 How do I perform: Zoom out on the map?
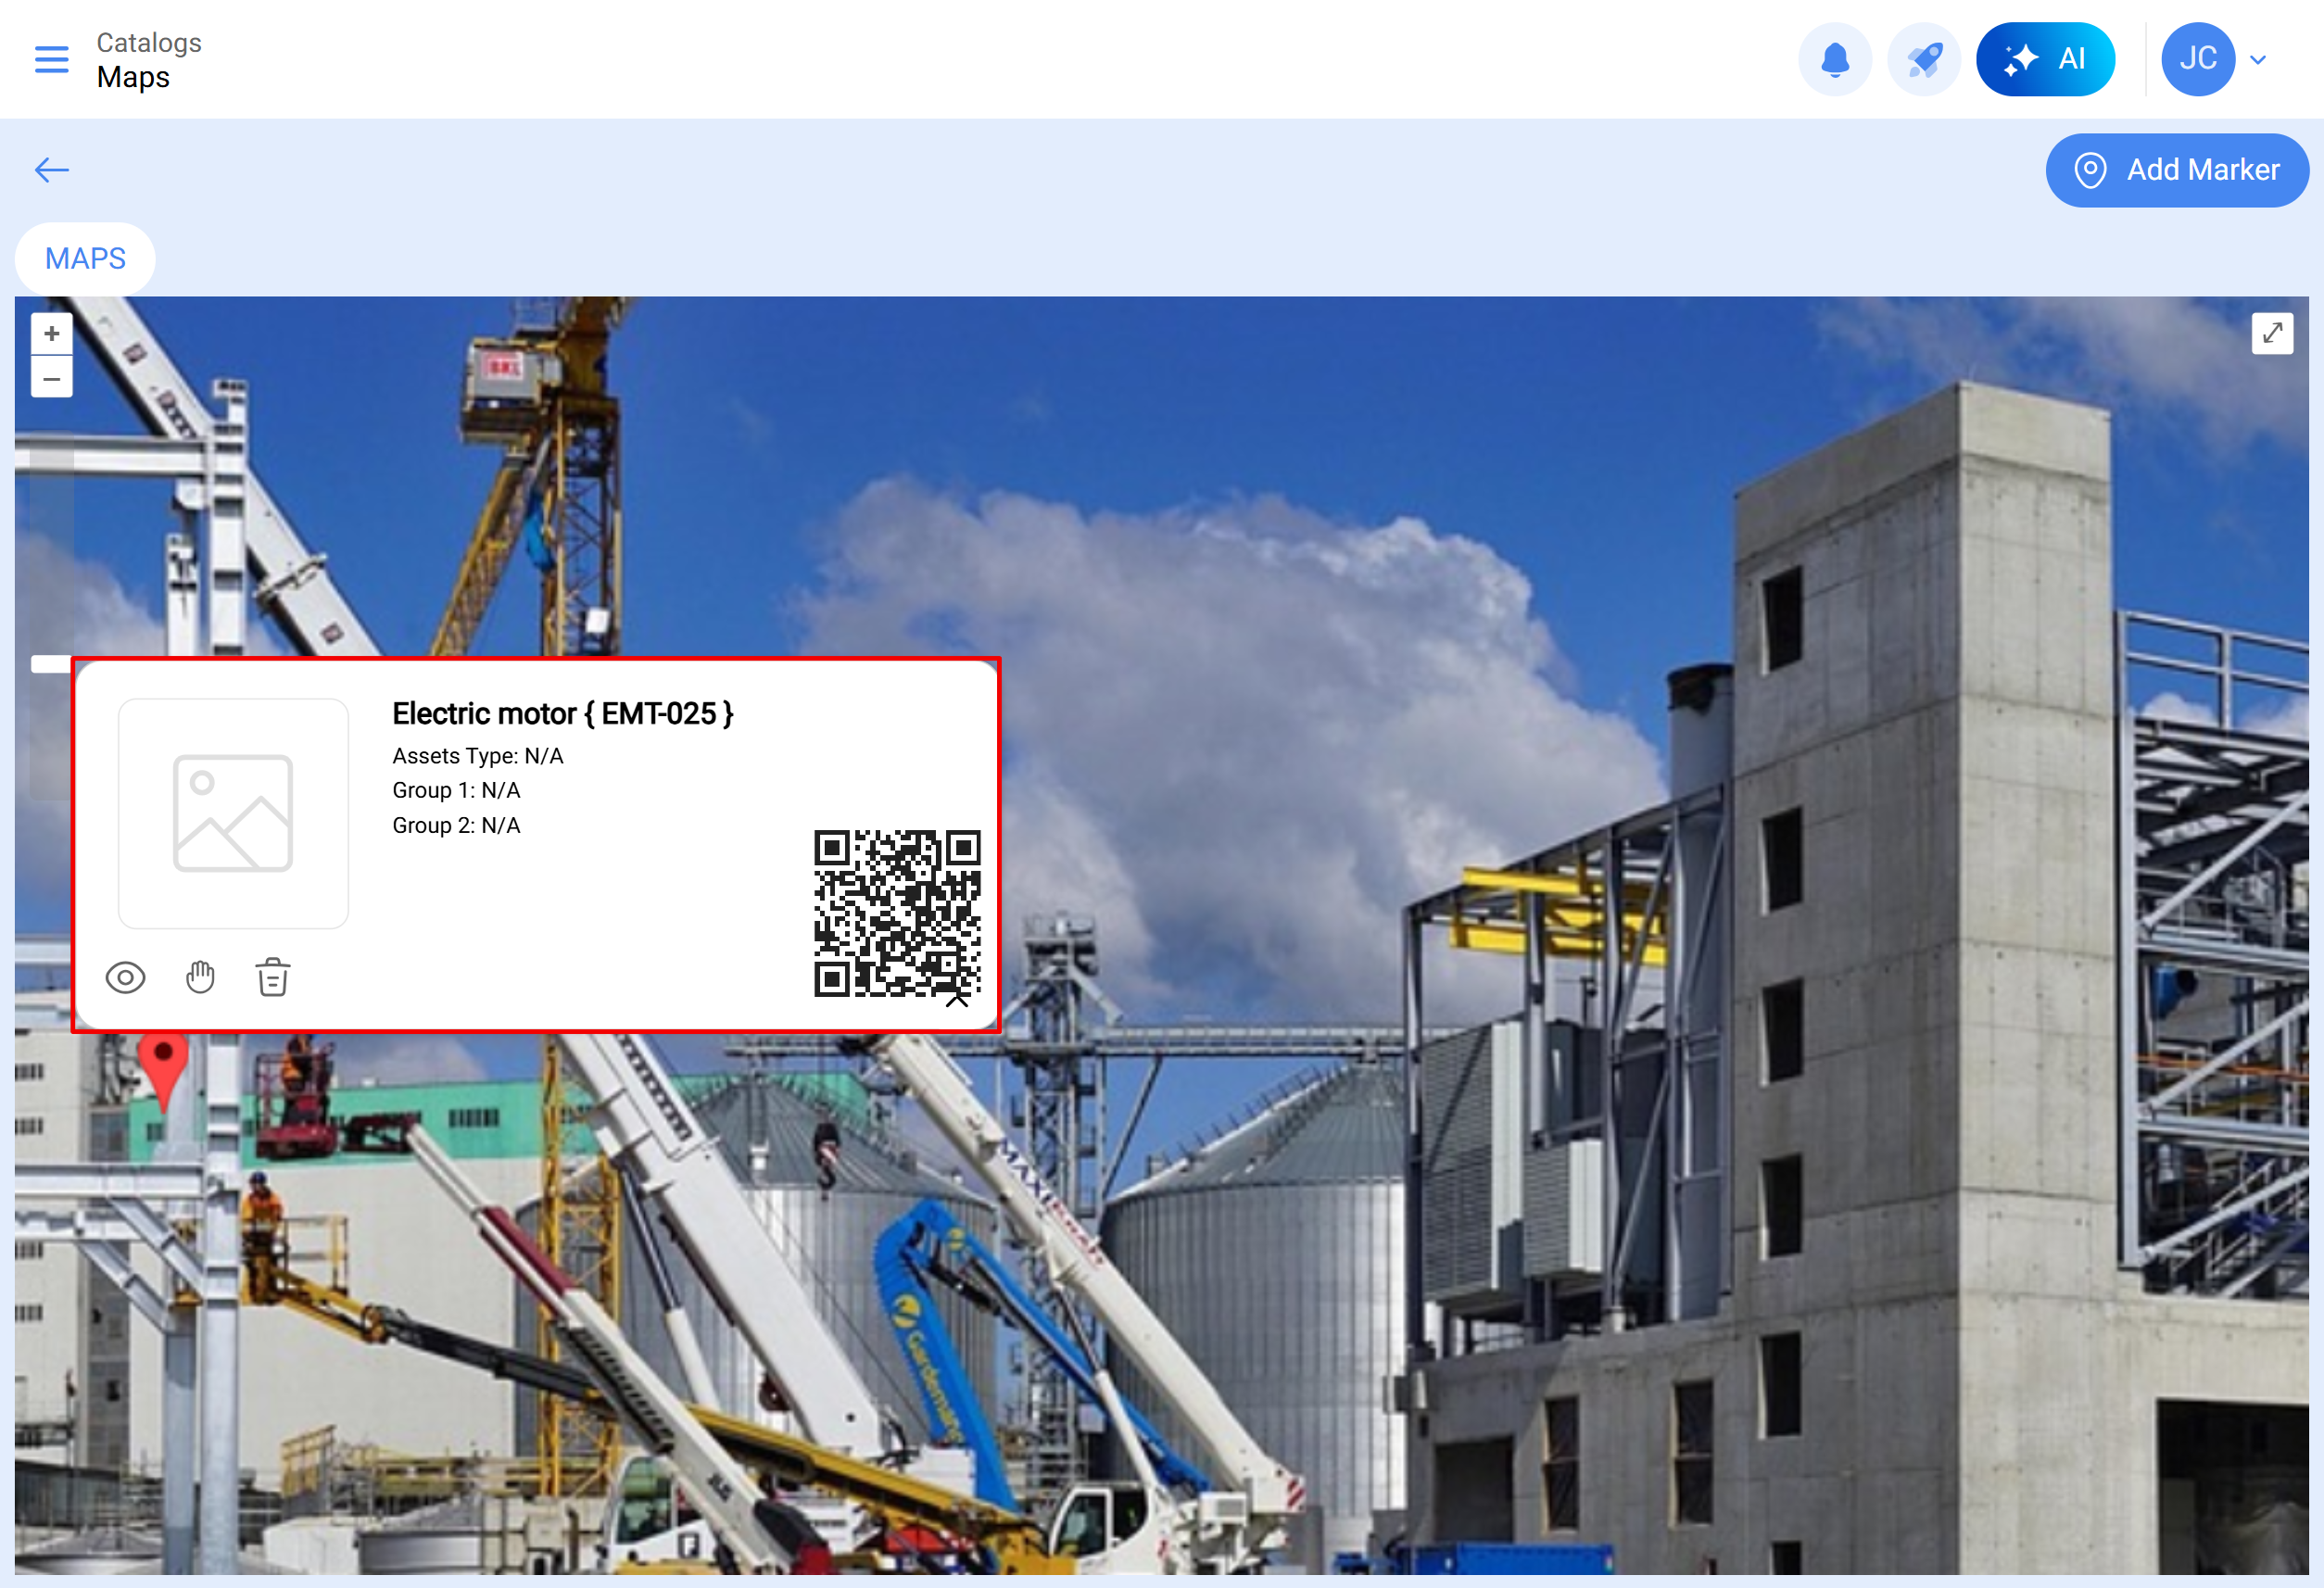click(x=52, y=379)
